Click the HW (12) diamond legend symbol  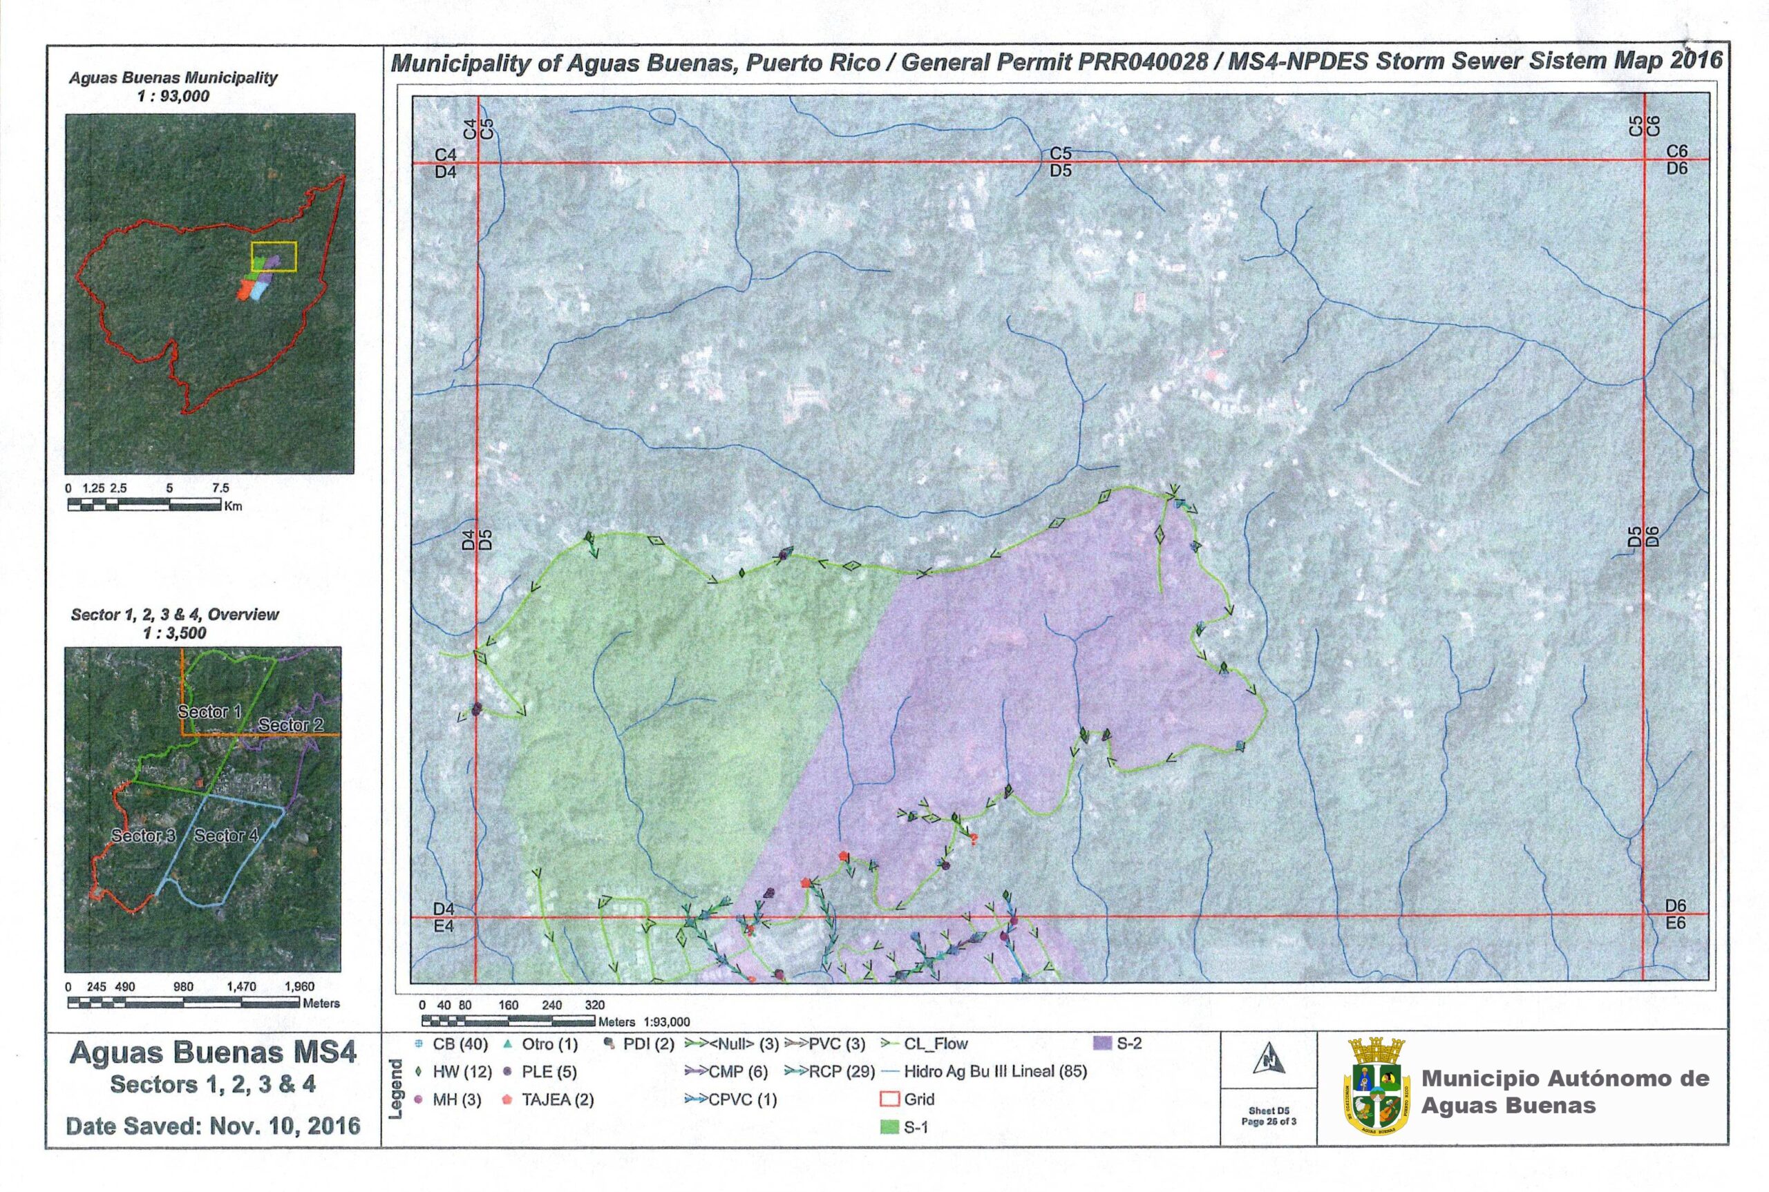coord(419,1072)
